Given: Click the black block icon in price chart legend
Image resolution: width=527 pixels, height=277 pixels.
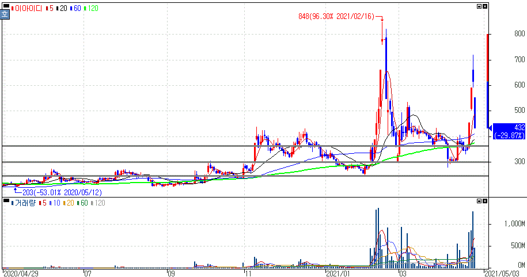Looking at the screenshot, I should 6,6.
